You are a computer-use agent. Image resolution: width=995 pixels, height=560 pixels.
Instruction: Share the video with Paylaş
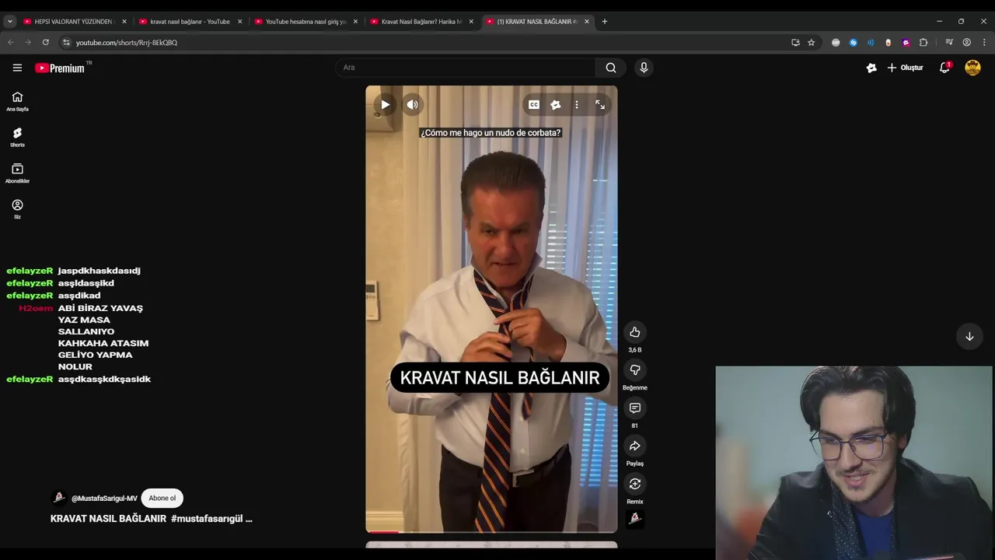(x=635, y=446)
